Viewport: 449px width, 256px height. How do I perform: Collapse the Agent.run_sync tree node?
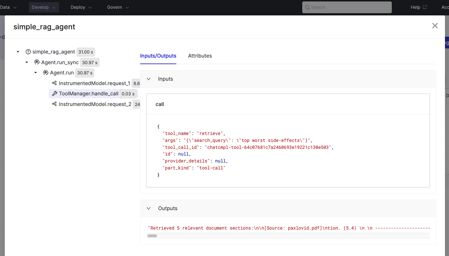pos(27,62)
